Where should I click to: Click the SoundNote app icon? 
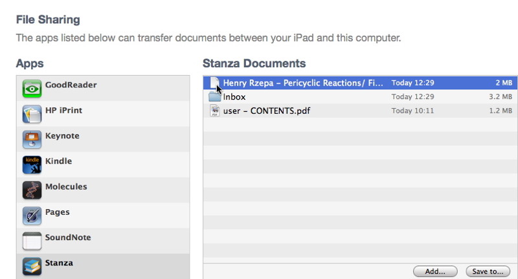pyautogui.click(x=32, y=240)
